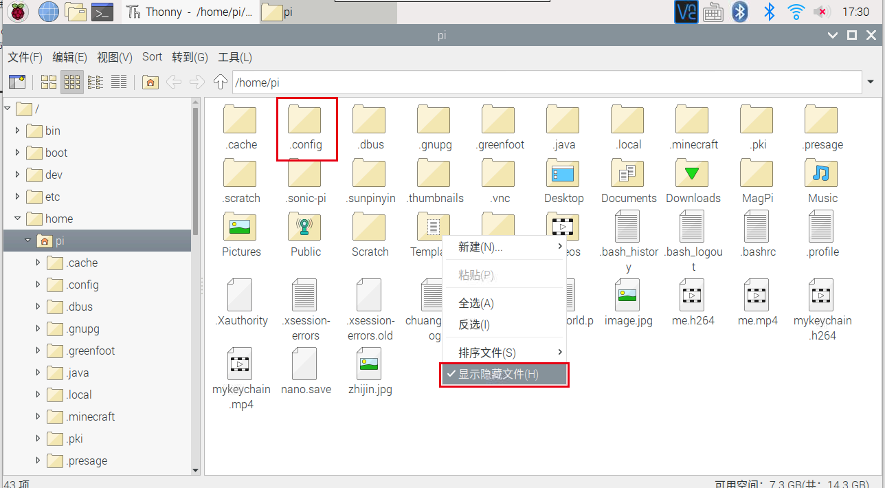Select the image.jpg file
The width and height of the screenshot is (885, 488).
click(x=627, y=296)
